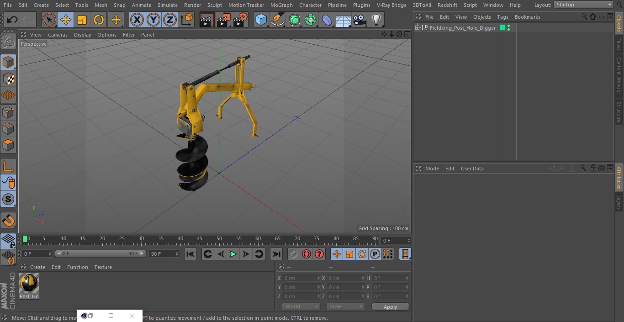Toggle Y axis lock
Image resolution: width=624 pixels, height=322 pixels.
point(153,20)
